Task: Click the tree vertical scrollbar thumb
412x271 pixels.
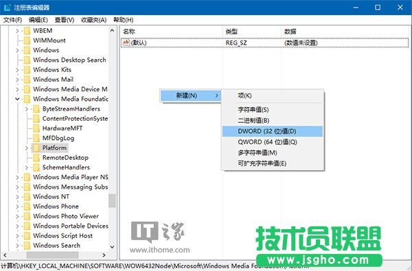Action: (112, 200)
